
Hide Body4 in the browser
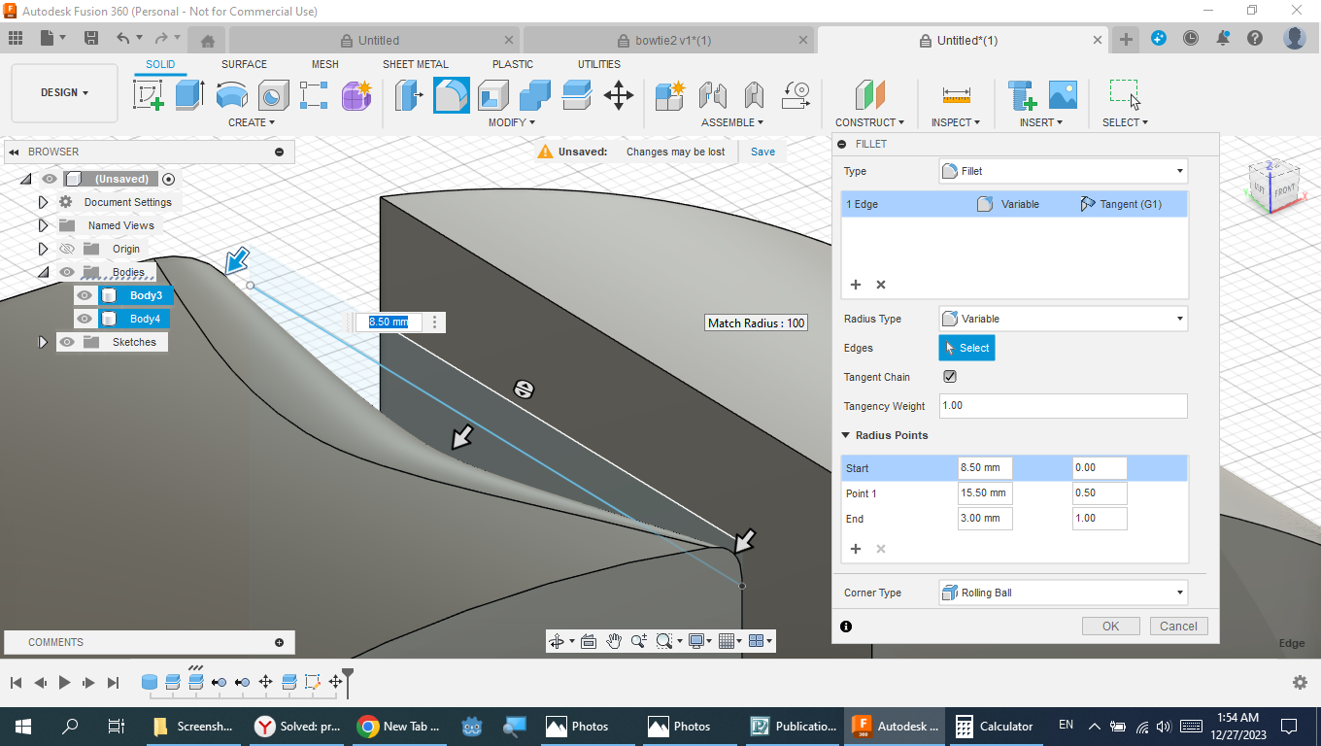(85, 318)
